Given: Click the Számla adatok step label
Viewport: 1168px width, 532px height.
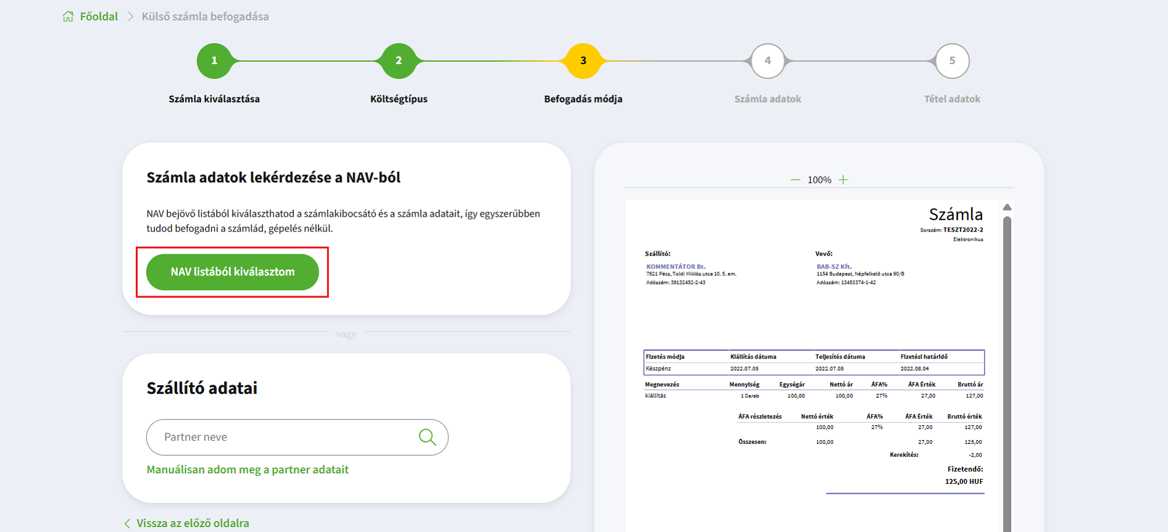Looking at the screenshot, I should tap(768, 99).
